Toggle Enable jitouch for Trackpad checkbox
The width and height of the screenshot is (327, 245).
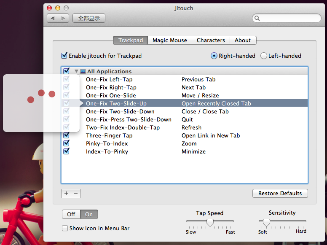(x=64, y=56)
